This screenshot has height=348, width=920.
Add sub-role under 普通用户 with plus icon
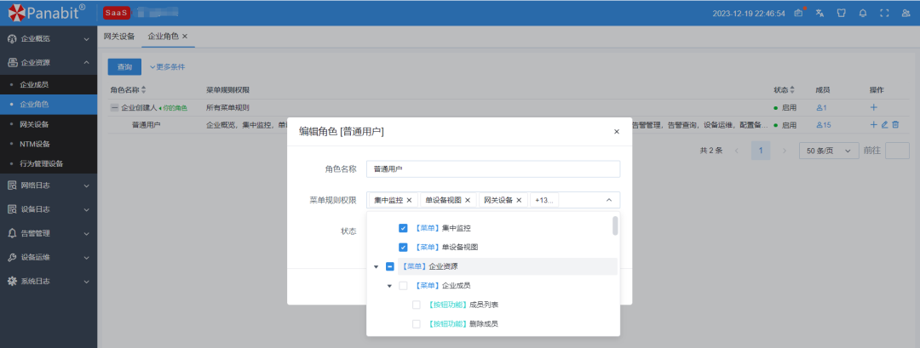874,125
